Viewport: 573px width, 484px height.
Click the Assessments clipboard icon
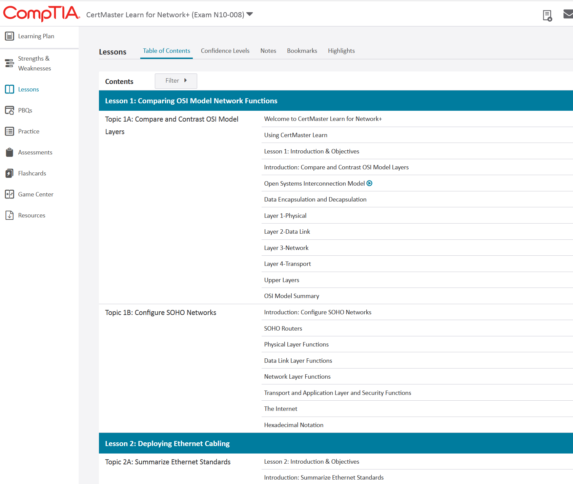[x=9, y=152]
